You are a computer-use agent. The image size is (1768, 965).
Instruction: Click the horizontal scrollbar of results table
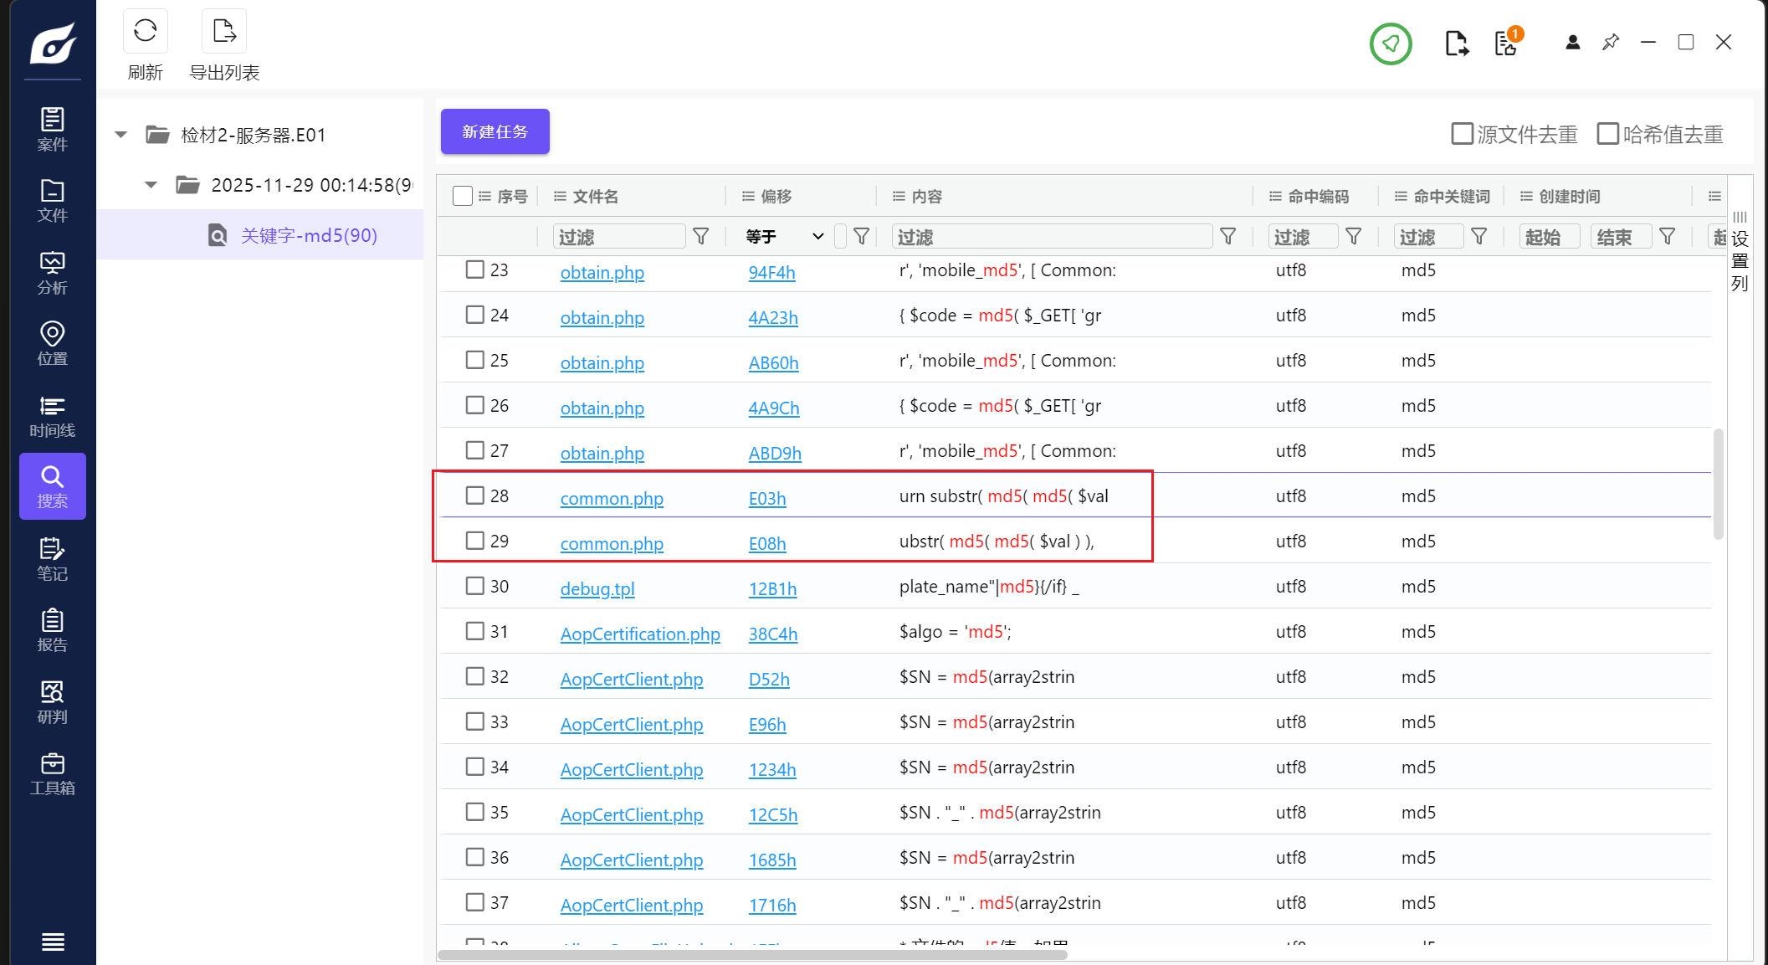point(753,955)
